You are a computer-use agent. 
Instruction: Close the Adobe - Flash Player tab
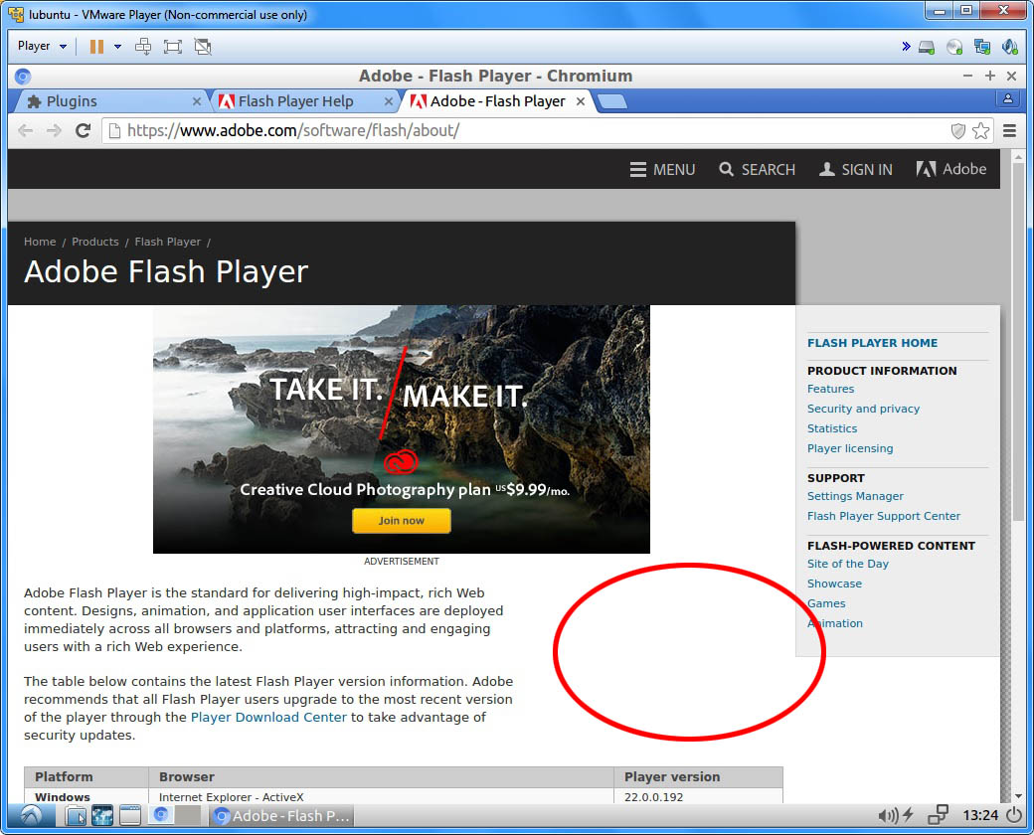(x=581, y=101)
